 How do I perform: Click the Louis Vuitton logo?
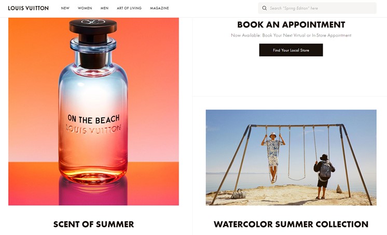[x=29, y=8]
